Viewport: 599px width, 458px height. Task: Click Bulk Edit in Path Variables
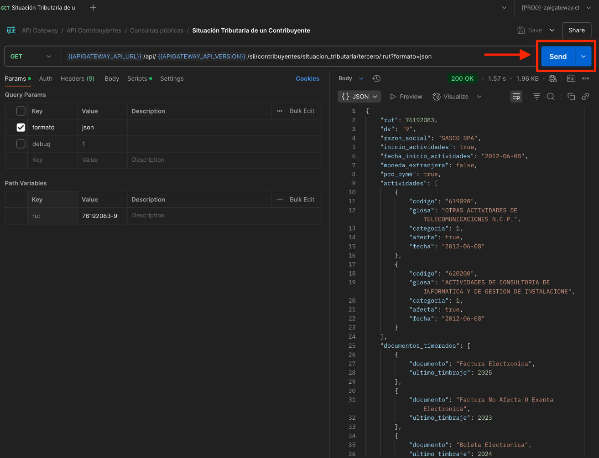302,200
